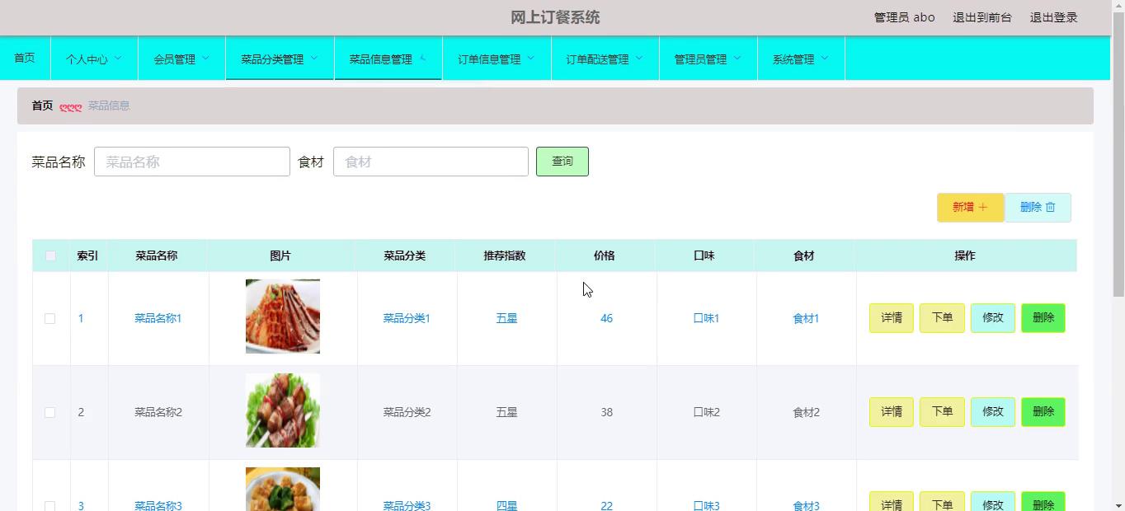Click 详情 button for 菜品名称1

click(891, 318)
